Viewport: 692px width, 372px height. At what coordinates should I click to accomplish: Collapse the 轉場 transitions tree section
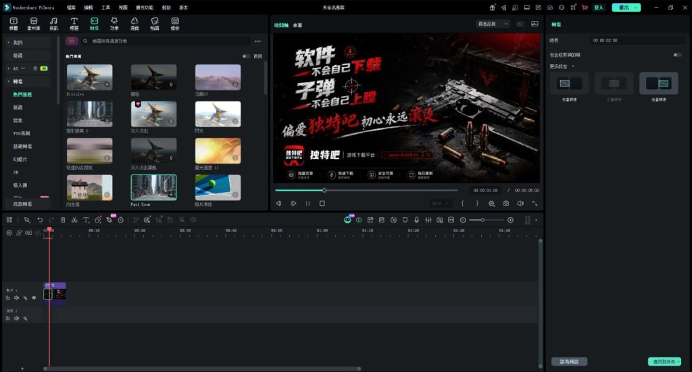click(8, 81)
